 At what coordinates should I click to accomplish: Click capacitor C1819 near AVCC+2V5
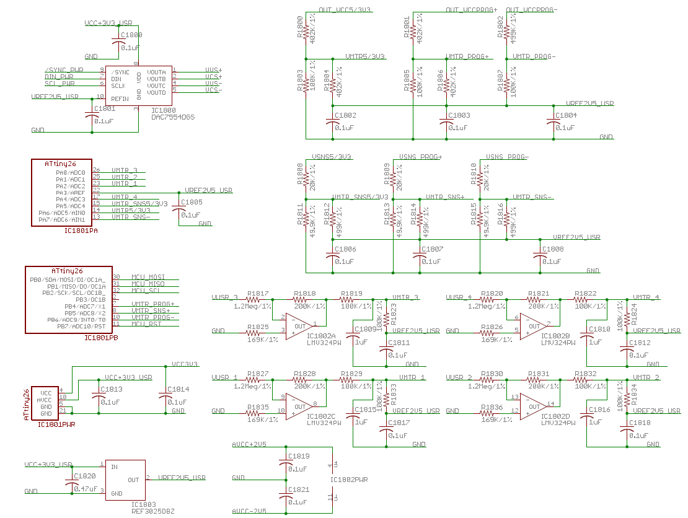pos(286,463)
